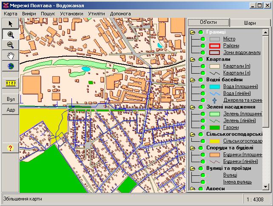
Task: Click the Адр address search button
Action: pos(10,110)
